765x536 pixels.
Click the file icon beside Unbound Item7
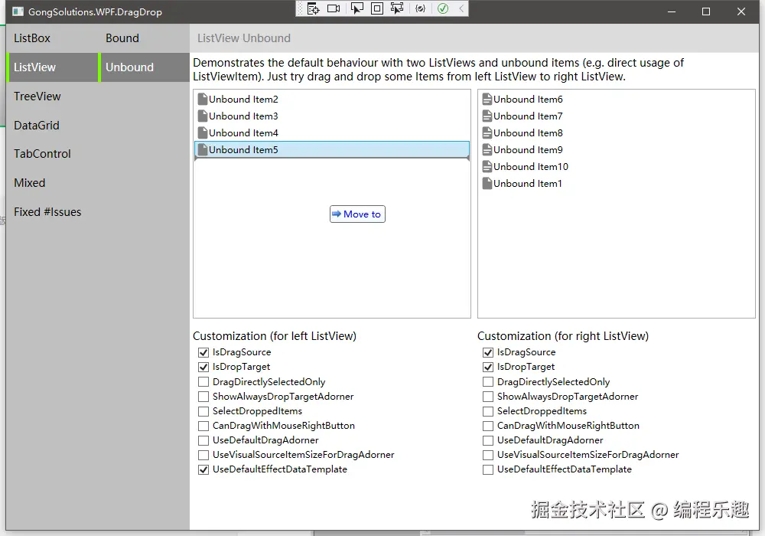click(x=487, y=116)
